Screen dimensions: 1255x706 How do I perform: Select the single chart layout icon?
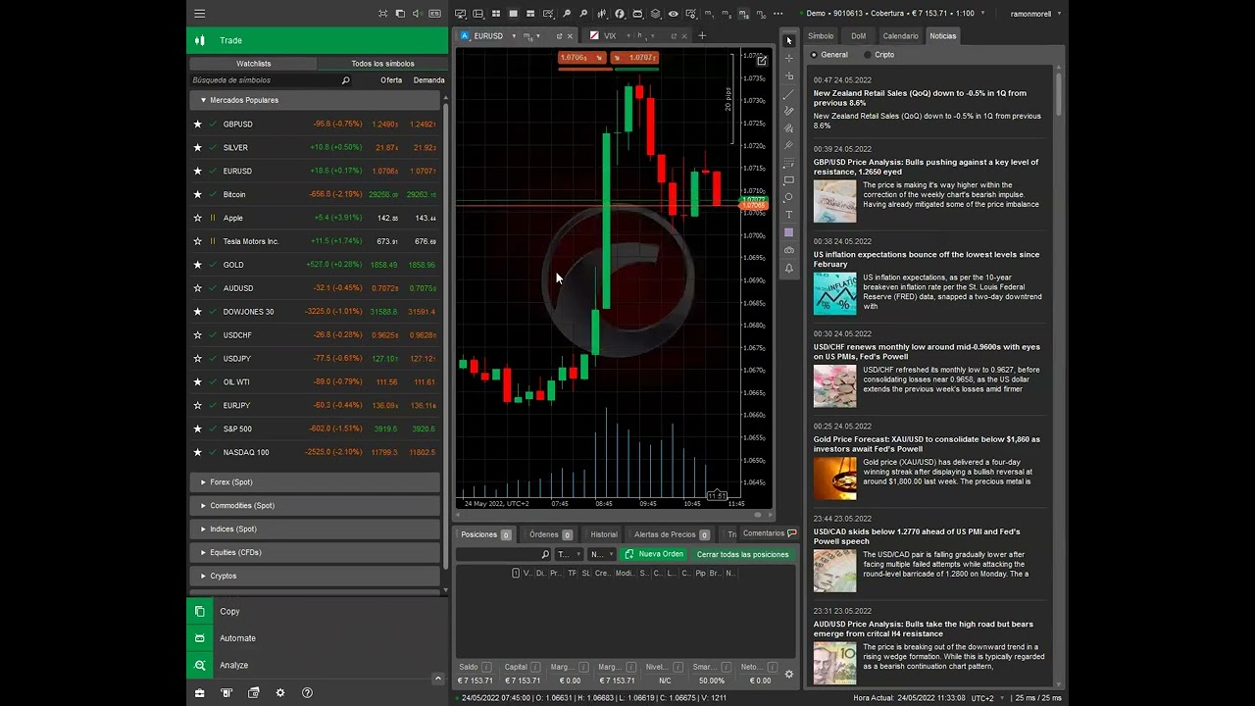coord(513,14)
